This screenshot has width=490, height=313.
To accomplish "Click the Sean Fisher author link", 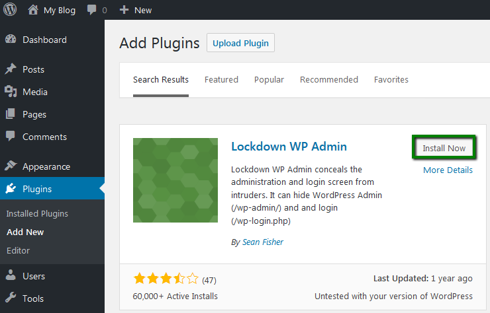I will click(262, 242).
